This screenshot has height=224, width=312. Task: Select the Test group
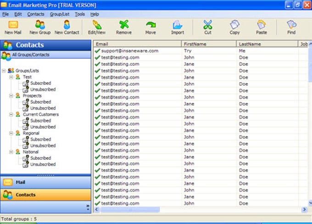(27, 77)
